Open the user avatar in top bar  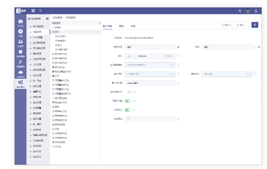[x=248, y=11]
